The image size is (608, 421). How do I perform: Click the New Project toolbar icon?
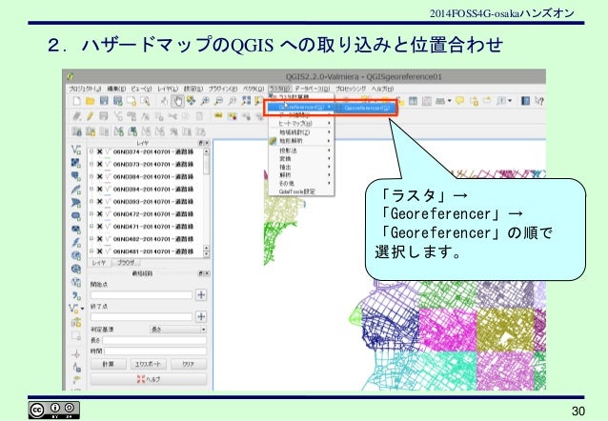[x=76, y=101]
